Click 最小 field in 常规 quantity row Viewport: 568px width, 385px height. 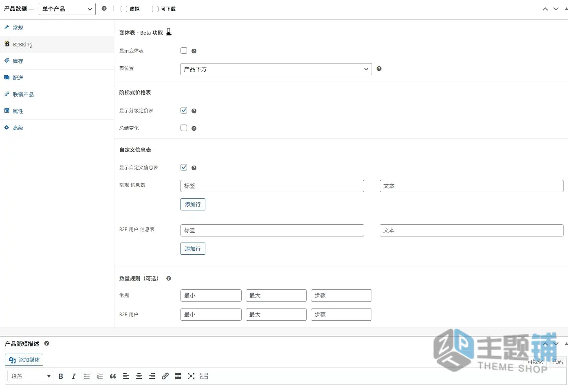[211, 295]
